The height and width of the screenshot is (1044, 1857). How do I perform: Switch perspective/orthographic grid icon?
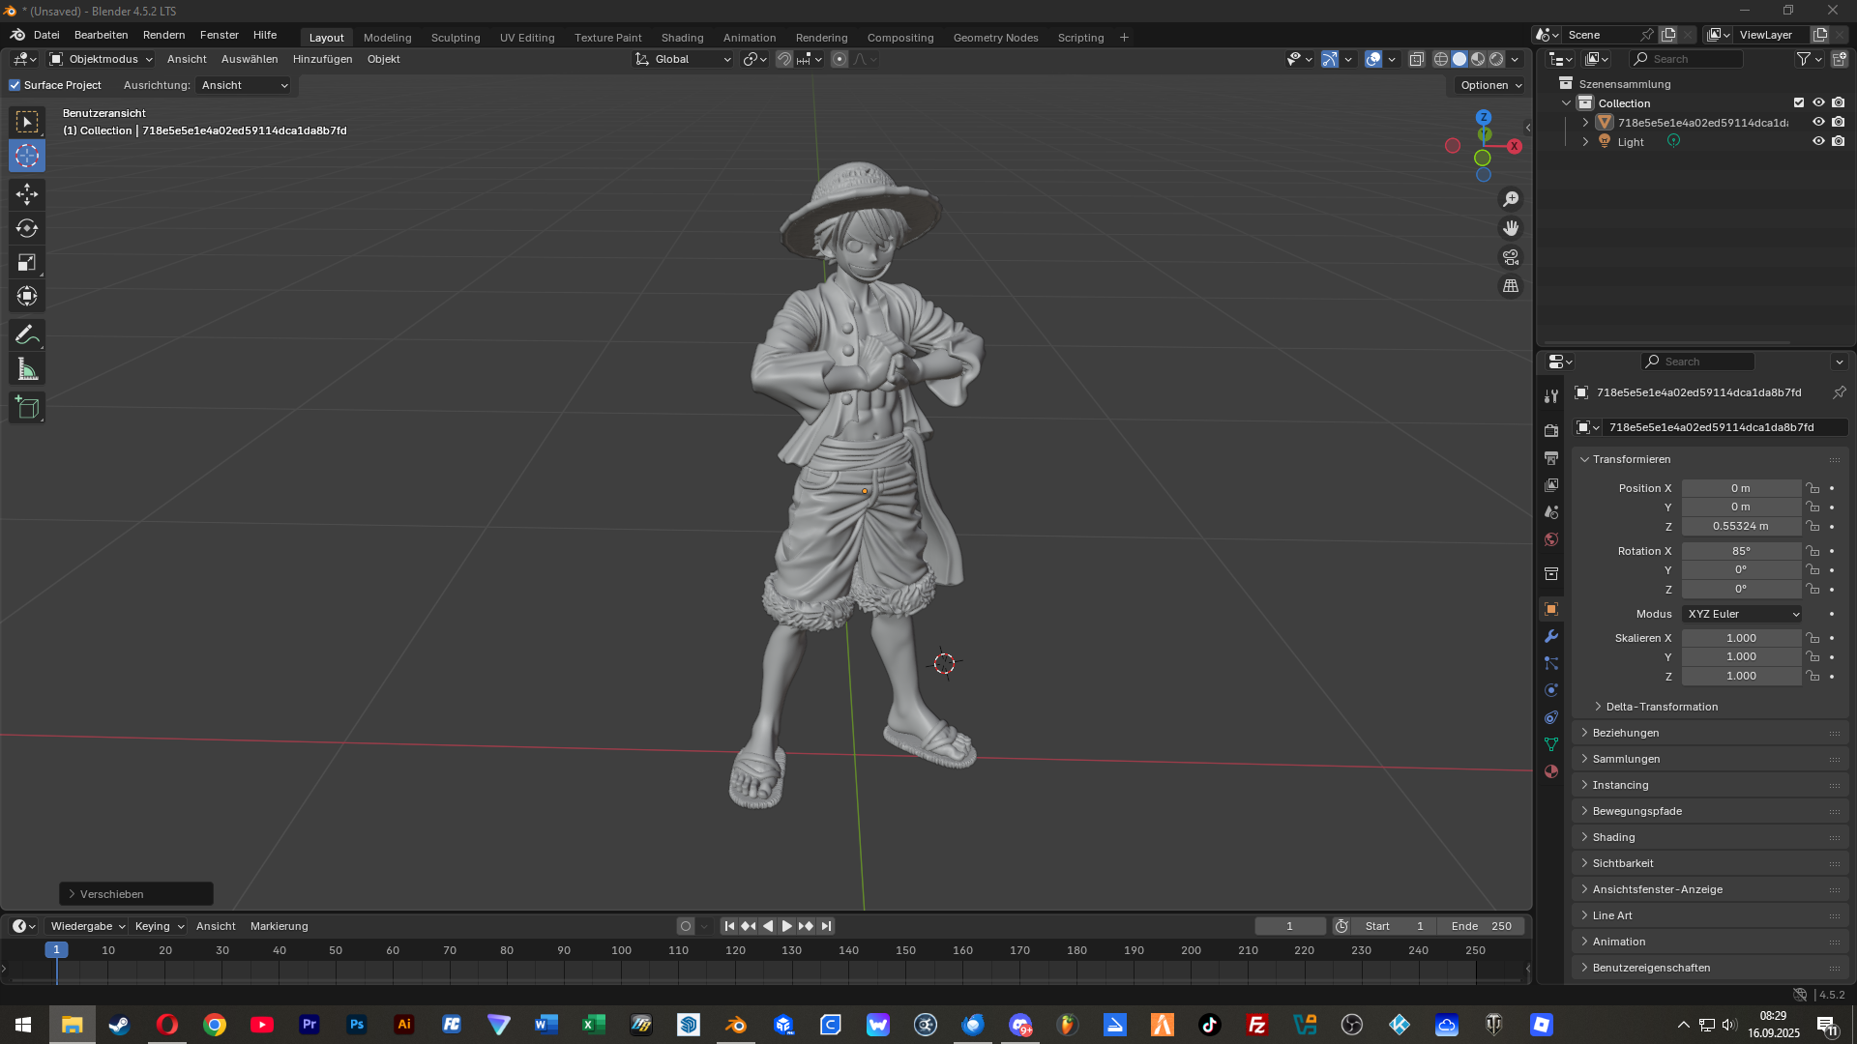(1511, 286)
